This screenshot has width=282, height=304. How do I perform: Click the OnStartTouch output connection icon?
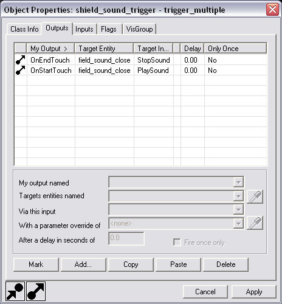point(20,71)
